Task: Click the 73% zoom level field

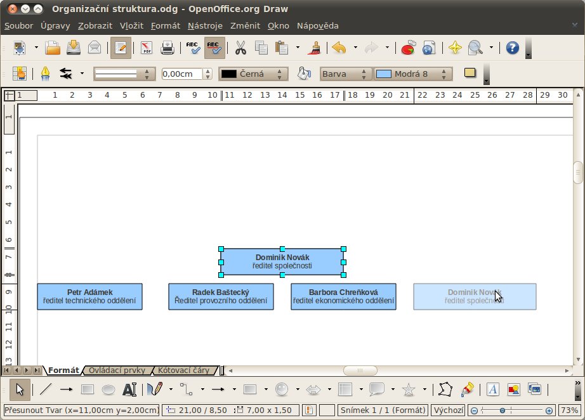Action: [569, 410]
